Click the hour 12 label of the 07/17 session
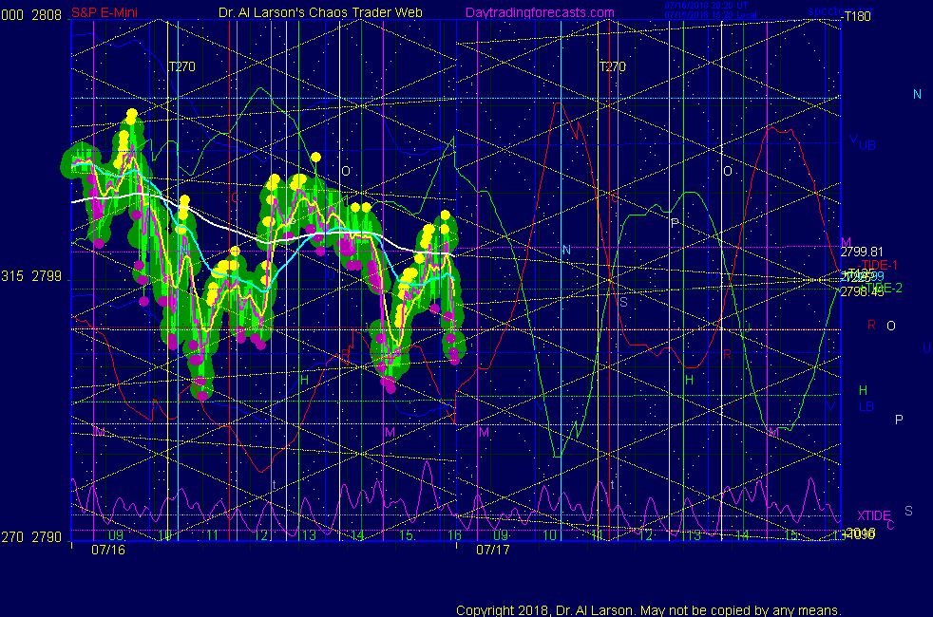933x617 pixels. tap(646, 535)
